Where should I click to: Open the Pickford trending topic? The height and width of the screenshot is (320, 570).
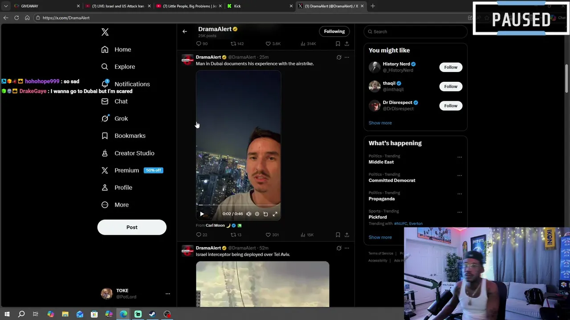(x=378, y=217)
